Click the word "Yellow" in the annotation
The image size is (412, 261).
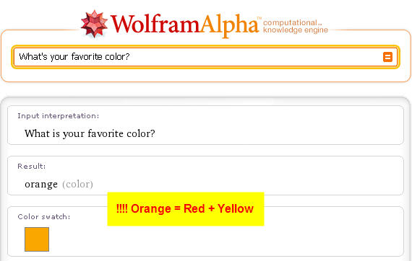tap(236, 209)
